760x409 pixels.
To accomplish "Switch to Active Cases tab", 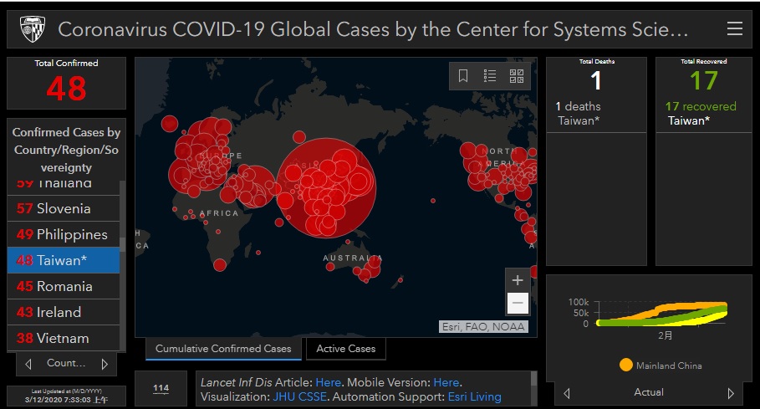I will click(x=345, y=349).
